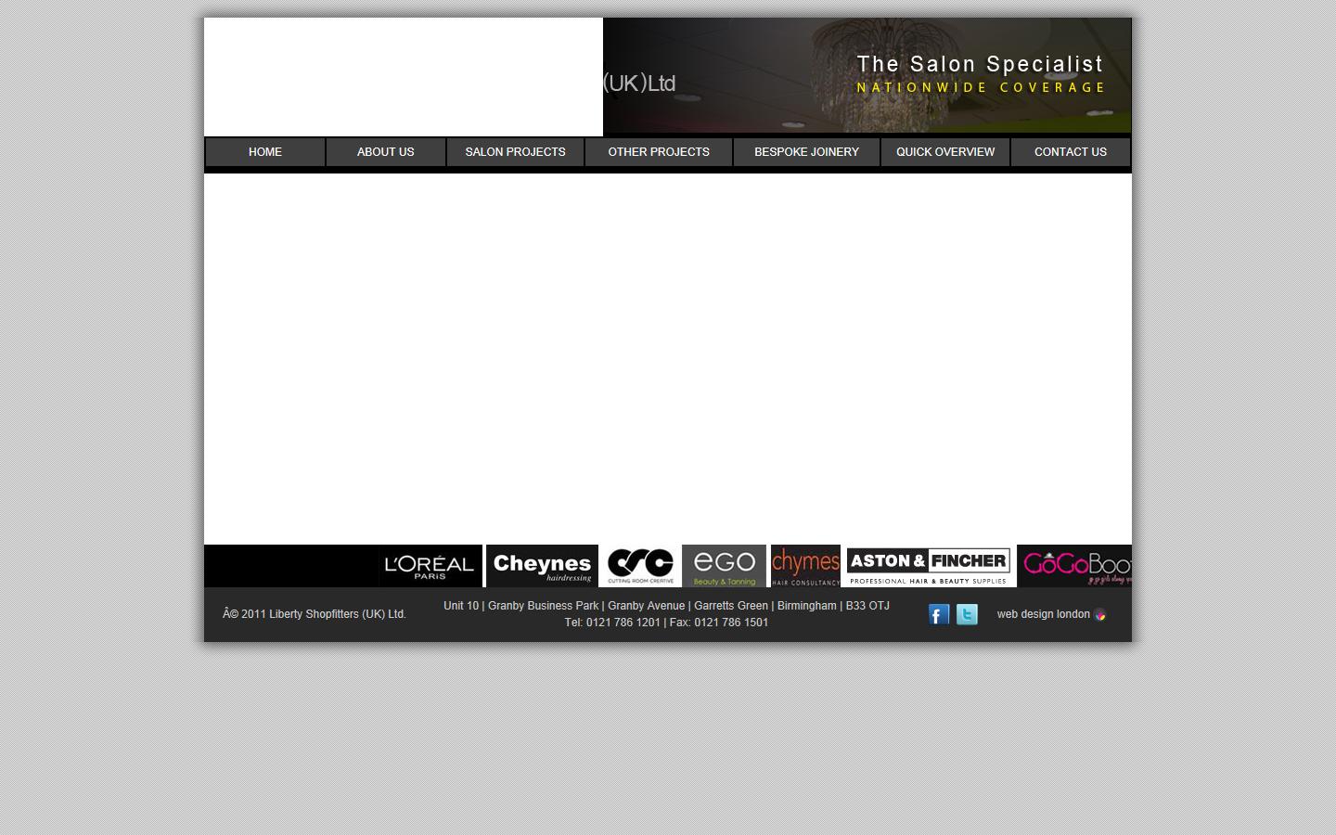The image size is (1336, 835).
Task: Select the Cutting Room Creative logo
Action: pyautogui.click(x=639, y=565)
